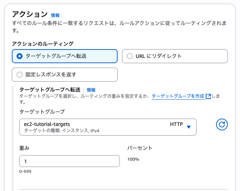
Task: Click the 重み weight input field
Action: click(69, 161)
